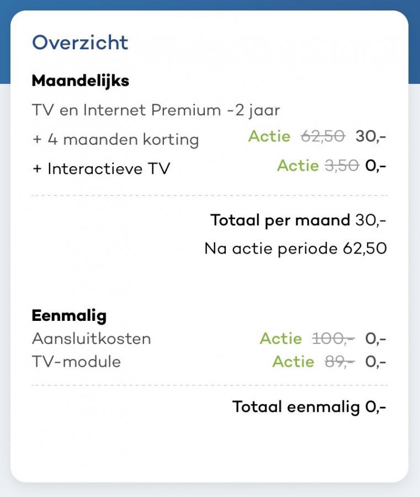Click green Actie label beside 89,-
420x497 pixels.
click(x=293, y=361)
